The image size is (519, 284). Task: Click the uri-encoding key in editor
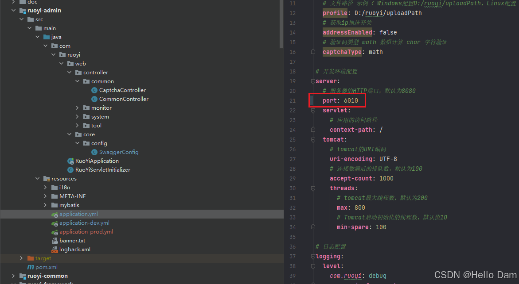pyautogui.click(x=351, y=159)
